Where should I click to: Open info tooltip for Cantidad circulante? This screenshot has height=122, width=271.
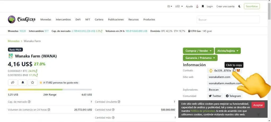(x=119, y=102)
